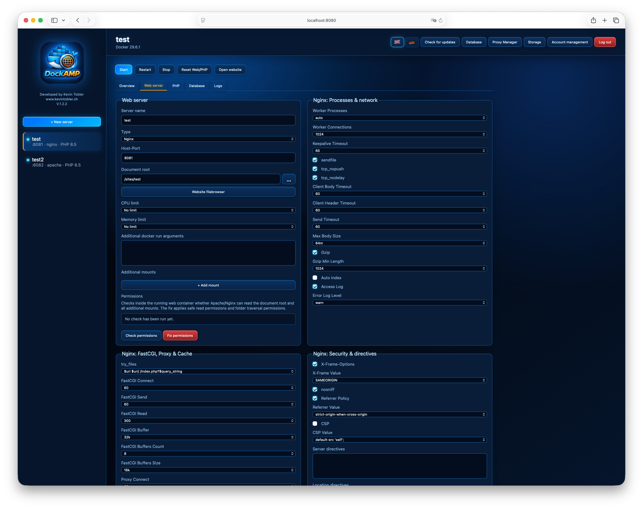This screenshot has width=643, height=509.
Task: Click the Additional docker run arguments box
Action: coord(208,253)
